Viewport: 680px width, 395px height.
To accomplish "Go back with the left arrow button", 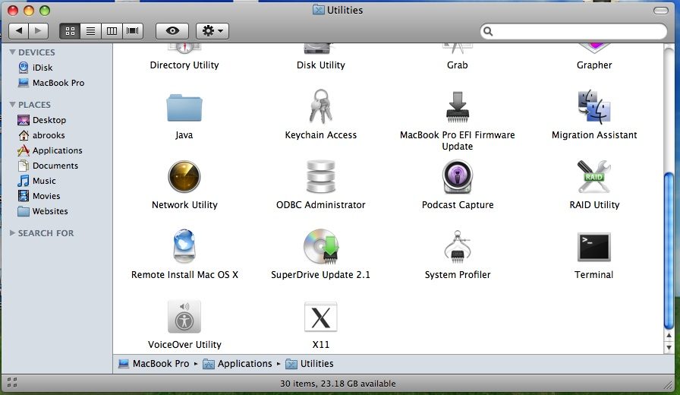I will click(x=19, y=31).
